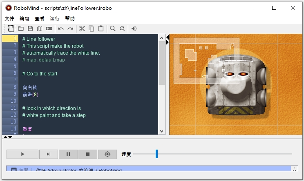This screenshot has width=304, height=181.
Task: Open the 文件 menu
Action: (x=9, y=19)
